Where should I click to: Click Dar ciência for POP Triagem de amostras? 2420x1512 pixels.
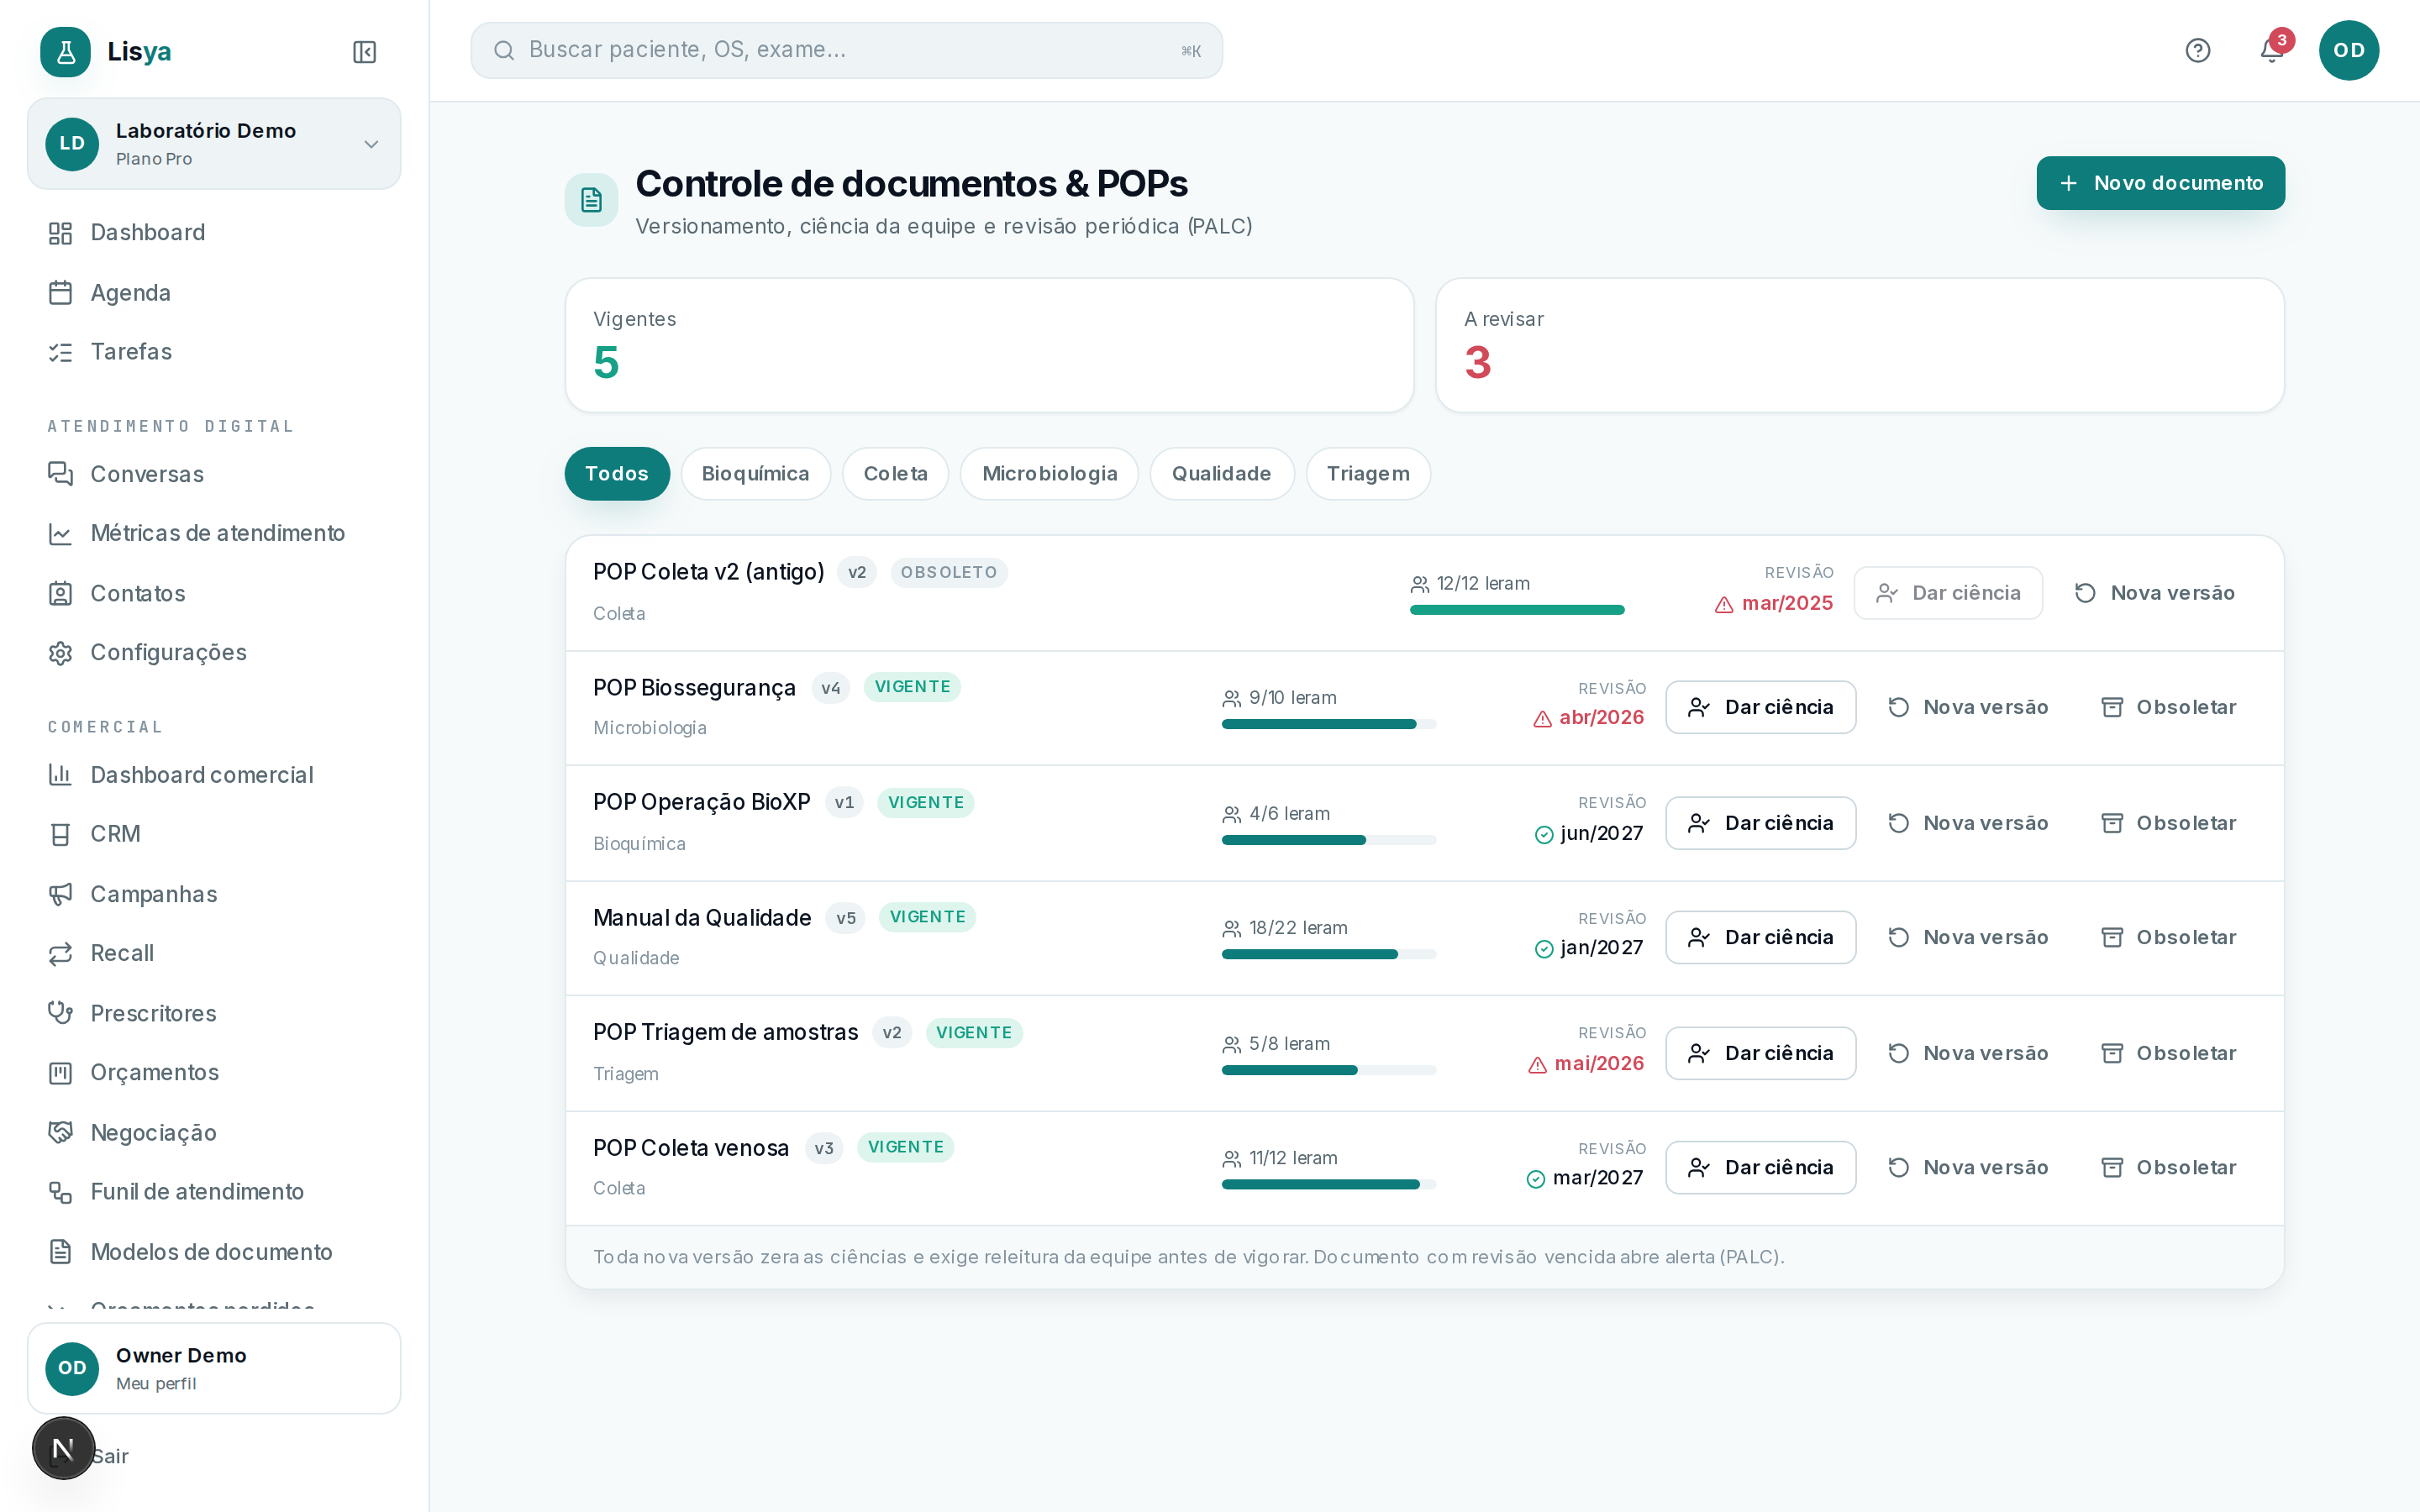click(x=1760, y=1053)
